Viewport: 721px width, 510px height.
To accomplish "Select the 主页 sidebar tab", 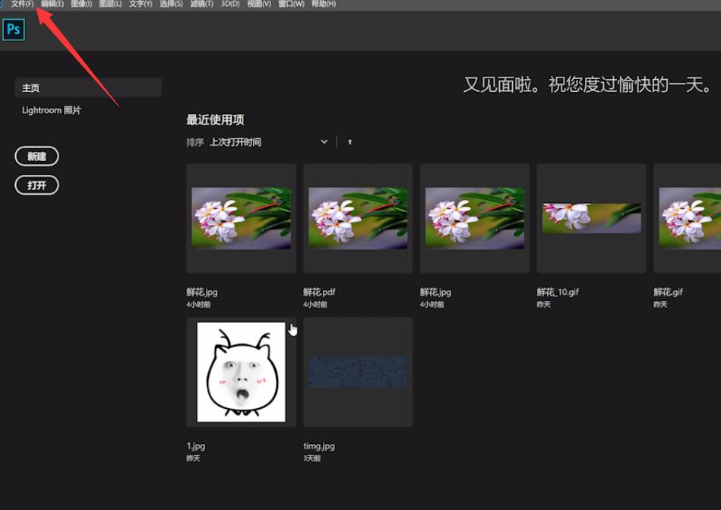I will [88, 87].
